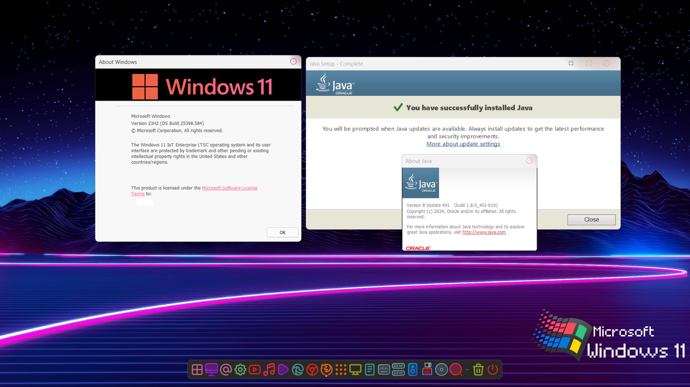Open Settings gear icon in dock
The width and height of the screenshot is (690, 387).
point(240,369)
